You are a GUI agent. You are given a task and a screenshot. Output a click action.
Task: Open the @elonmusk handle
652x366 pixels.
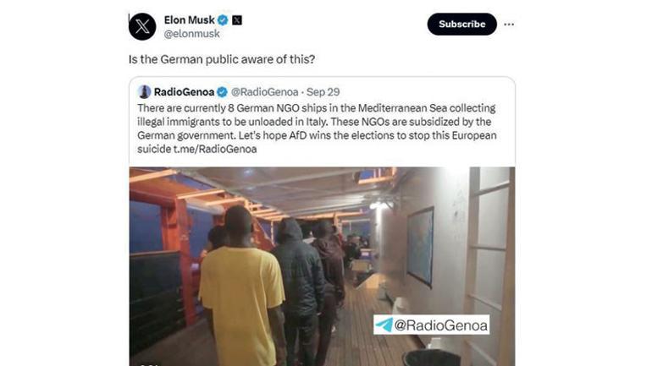coord(191,34)
